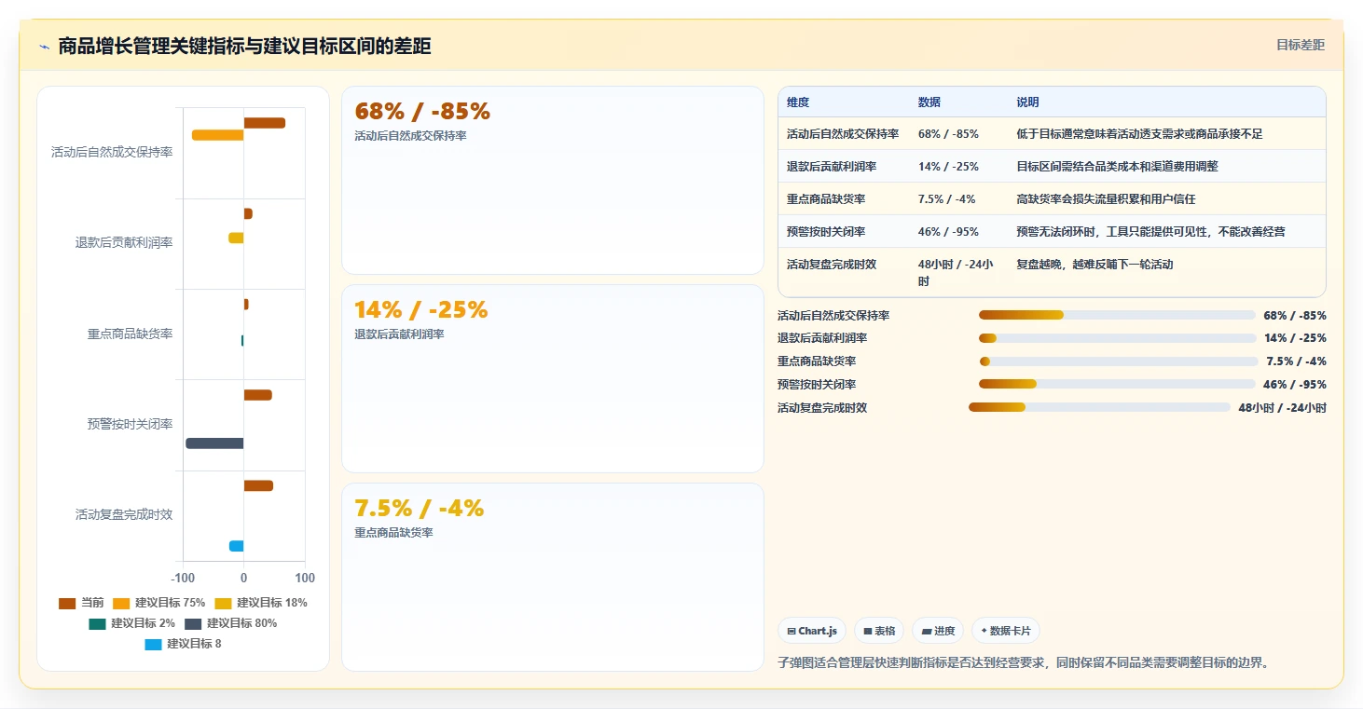The height and width of the screenshot is (709, 1363).
Task: Click the progress bar for 退款后贡献利润率
Action: pos(1117,338)
